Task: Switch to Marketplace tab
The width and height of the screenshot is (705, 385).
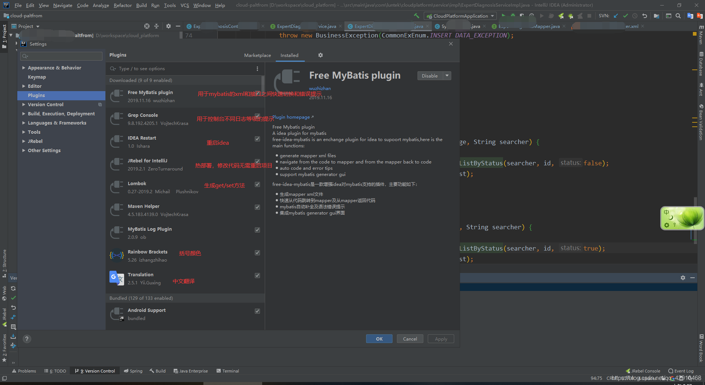Action: click(257, 55)
